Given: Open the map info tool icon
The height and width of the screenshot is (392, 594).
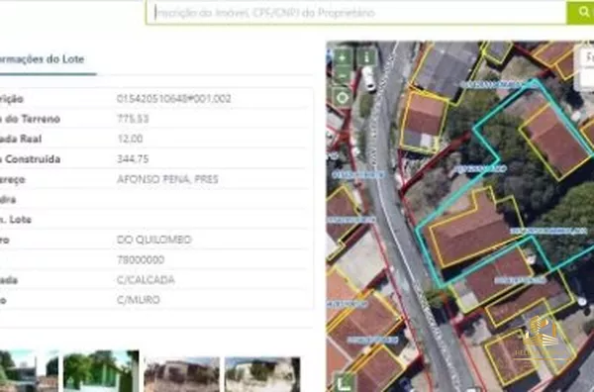Looking at the screenshot, I should [367, 57].
